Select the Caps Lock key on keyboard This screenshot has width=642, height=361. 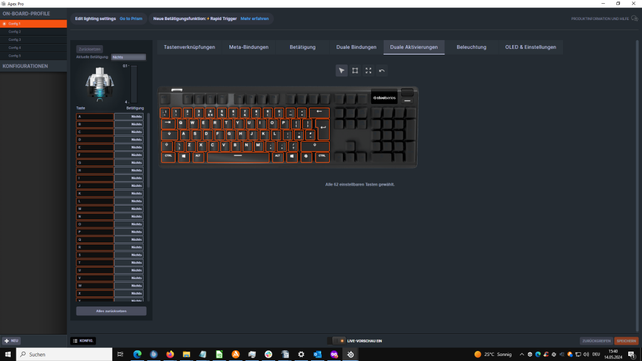pos(169,134)
